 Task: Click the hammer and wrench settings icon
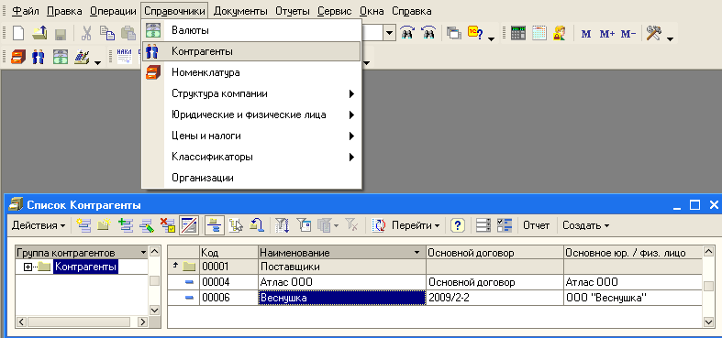click(x=653, y=33)
